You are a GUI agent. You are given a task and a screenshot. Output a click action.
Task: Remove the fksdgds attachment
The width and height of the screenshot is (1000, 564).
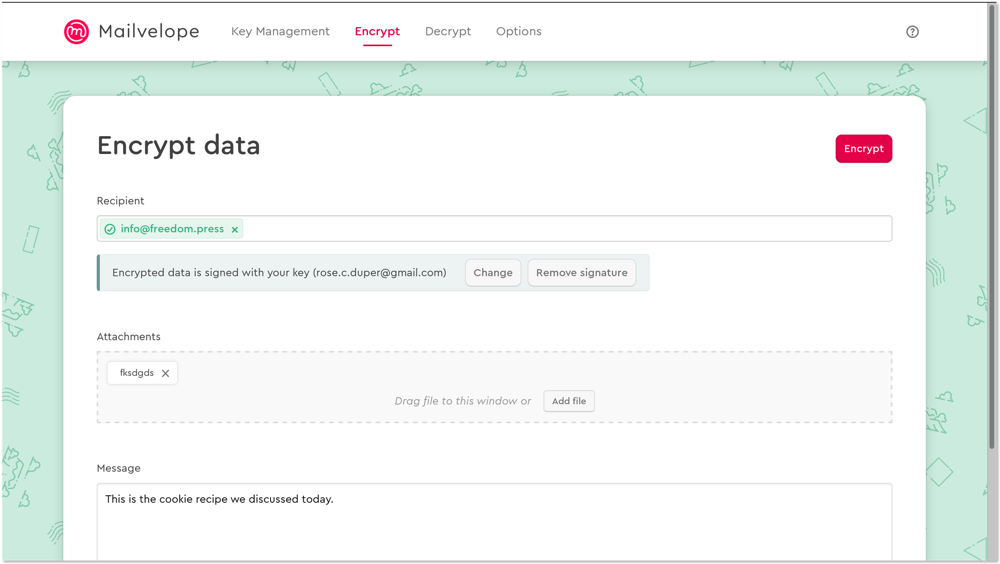[x=165, y=373]
